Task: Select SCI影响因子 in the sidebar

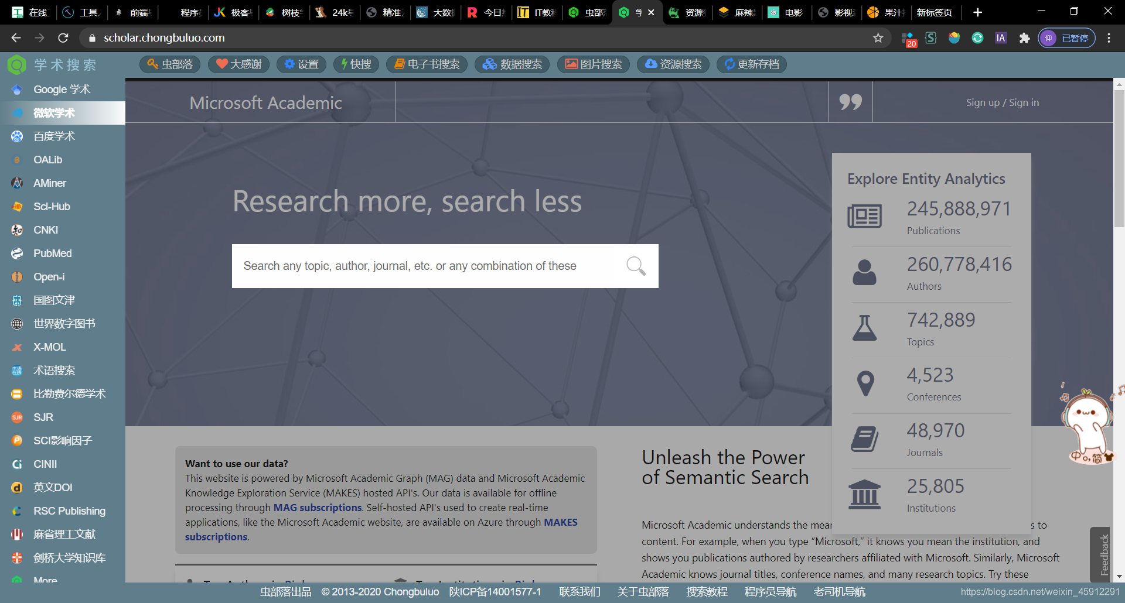Action: (x=63, y=441)
